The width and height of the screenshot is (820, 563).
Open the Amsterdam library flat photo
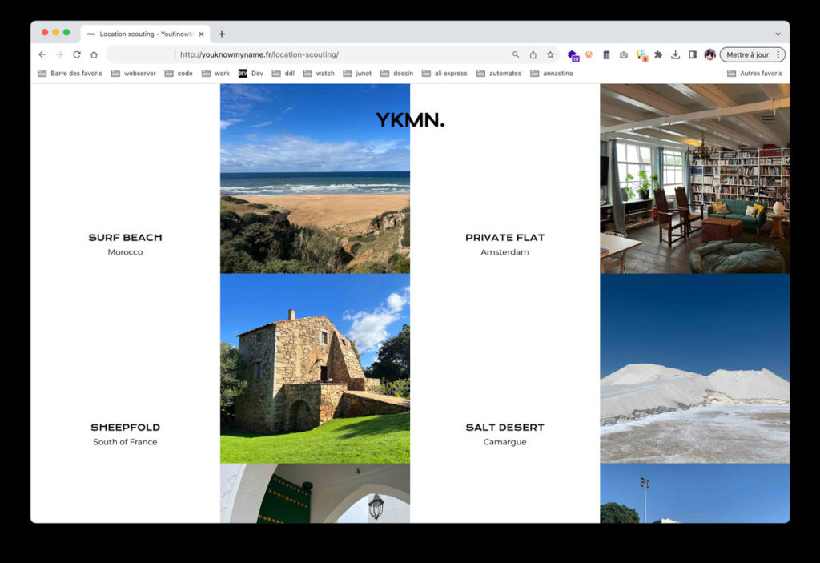tap(694, 179)
